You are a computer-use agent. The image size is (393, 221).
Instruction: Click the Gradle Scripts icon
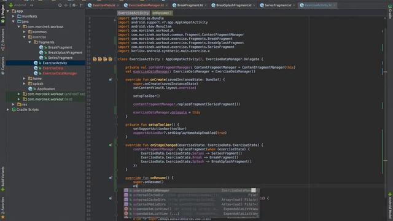(x=14, y=109)
